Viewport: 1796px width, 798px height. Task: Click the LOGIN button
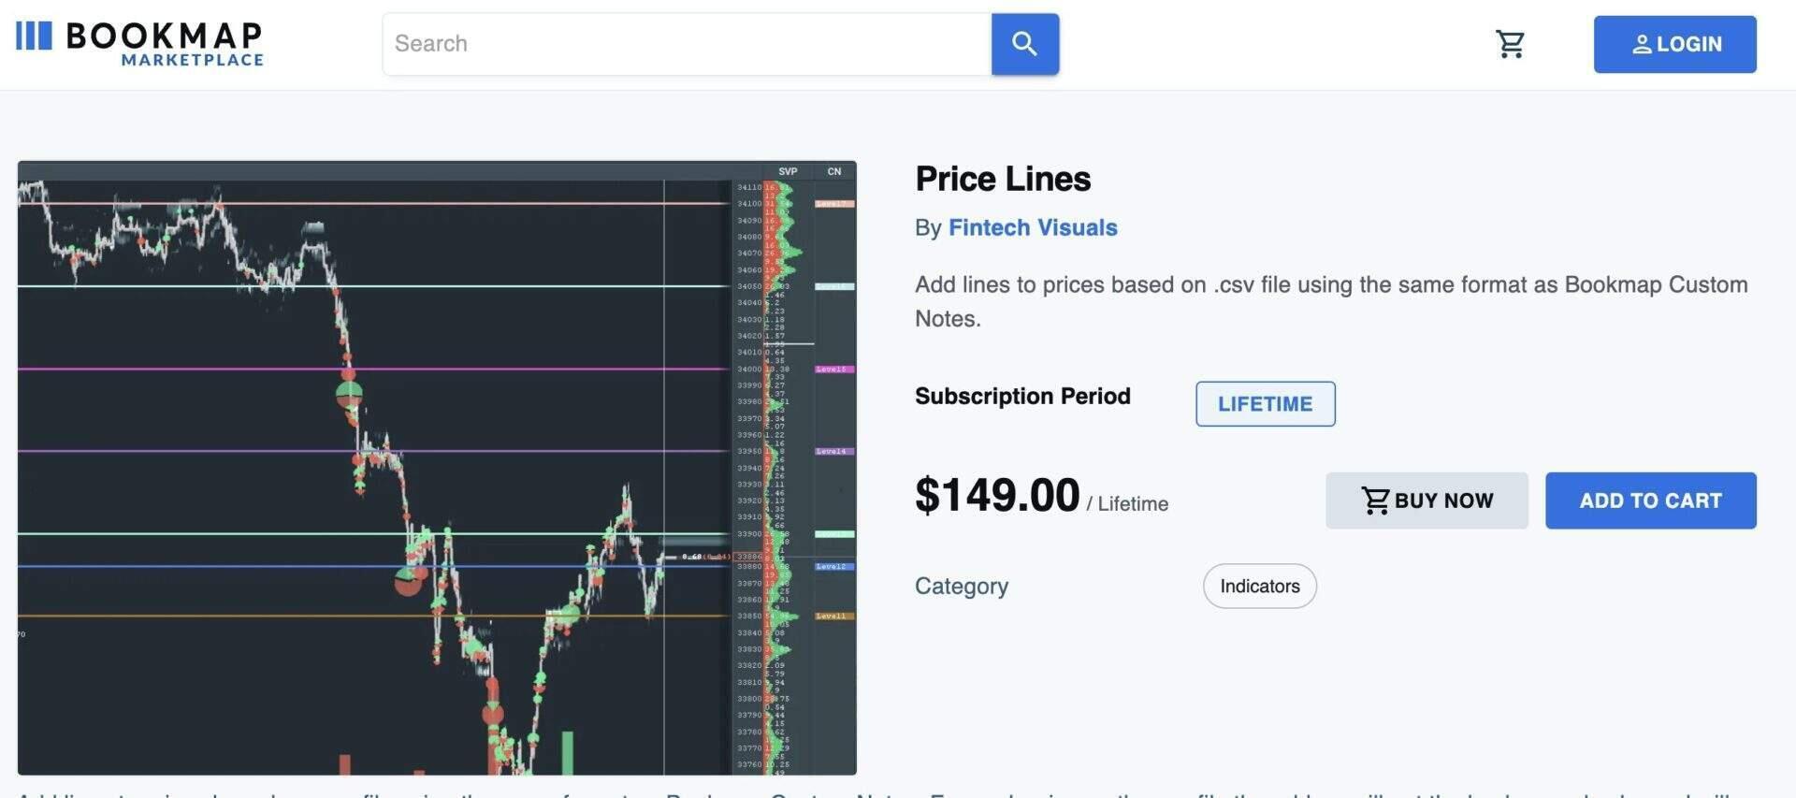1674,44
